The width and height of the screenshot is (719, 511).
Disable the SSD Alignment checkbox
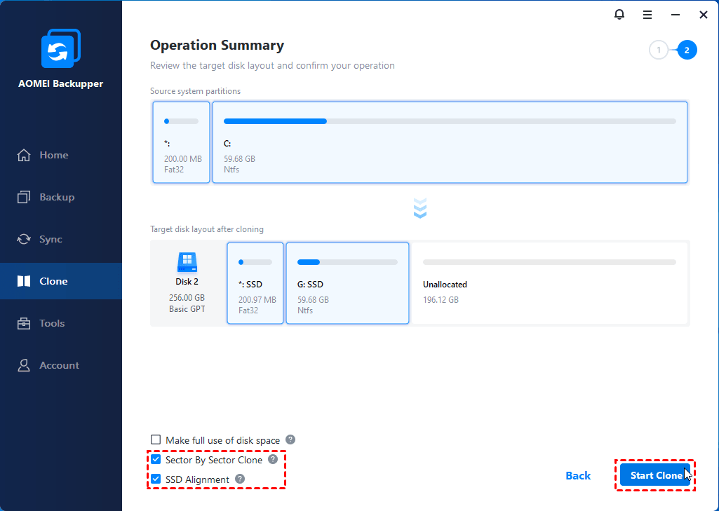156,479
